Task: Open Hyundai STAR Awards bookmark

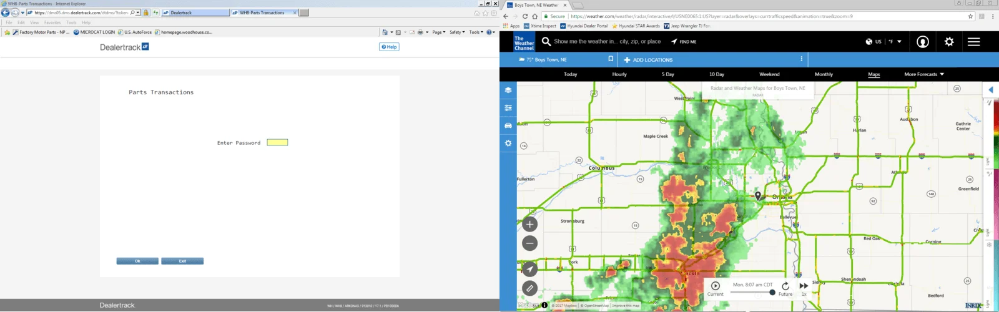Action: coord(636,26)
